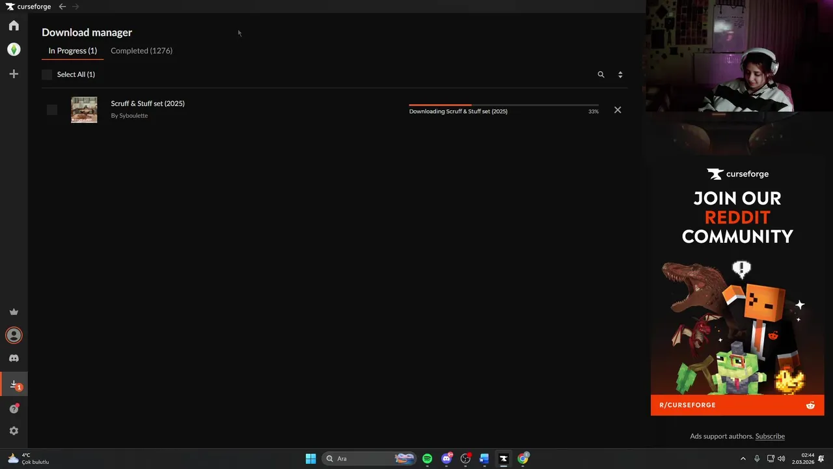This screenshot has width=833, height=469.
Task: Switch to the Completed tab
Action: pos(141,51)
